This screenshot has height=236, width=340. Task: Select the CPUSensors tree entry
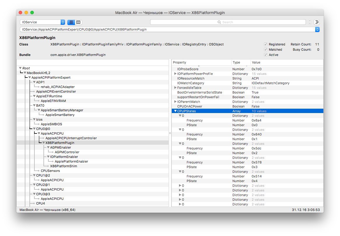point(50,171)
